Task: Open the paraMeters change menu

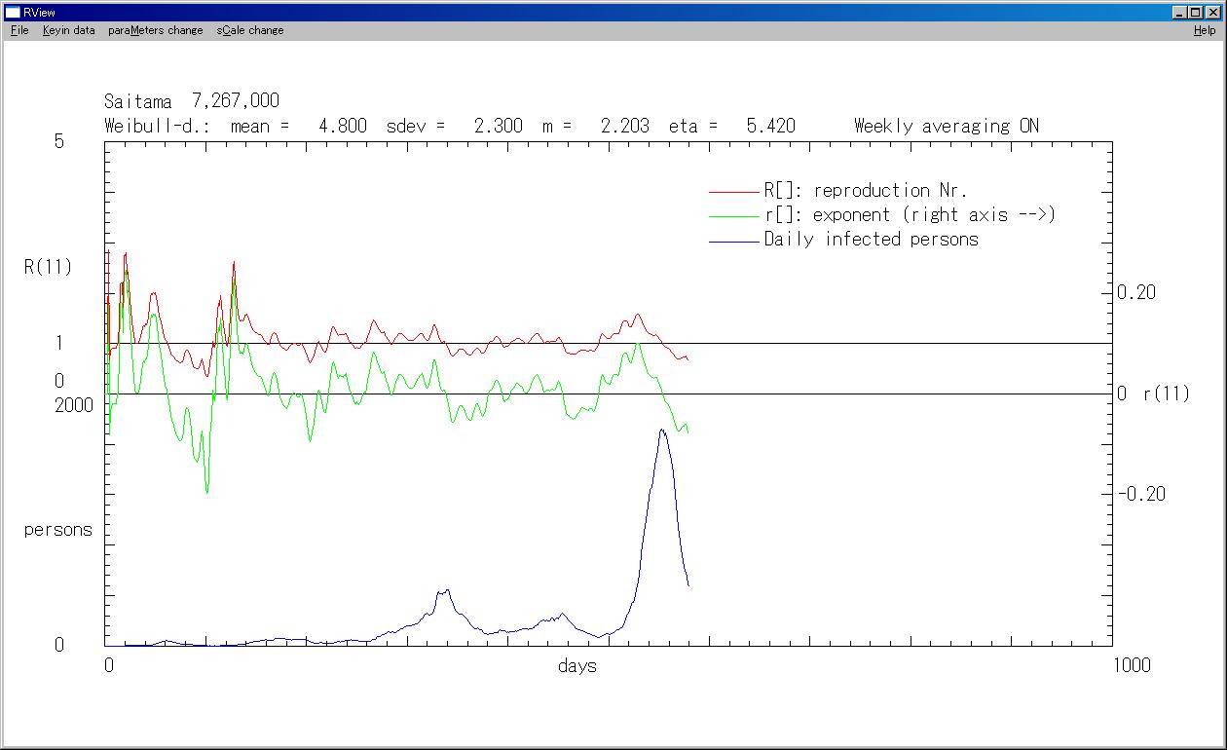Action: [x=155, y=30]
